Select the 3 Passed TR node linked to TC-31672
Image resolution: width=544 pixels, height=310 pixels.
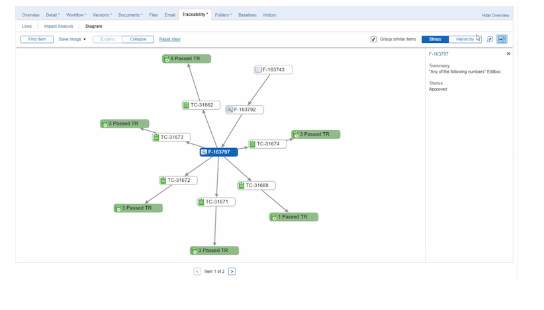tap(138, 208)
